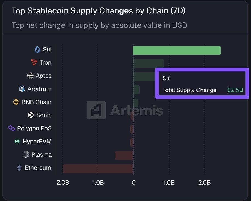The image size is (251, 201).
Task: Select the bright green Sui bar
Action: point(177,50)
